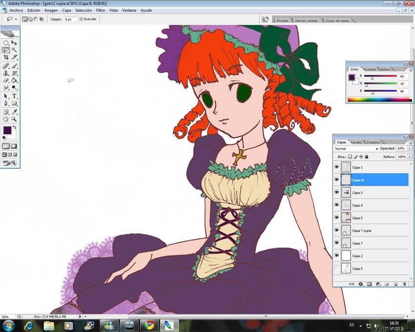Click the foreground color swatch in toolbox

(x=7, y=130)
